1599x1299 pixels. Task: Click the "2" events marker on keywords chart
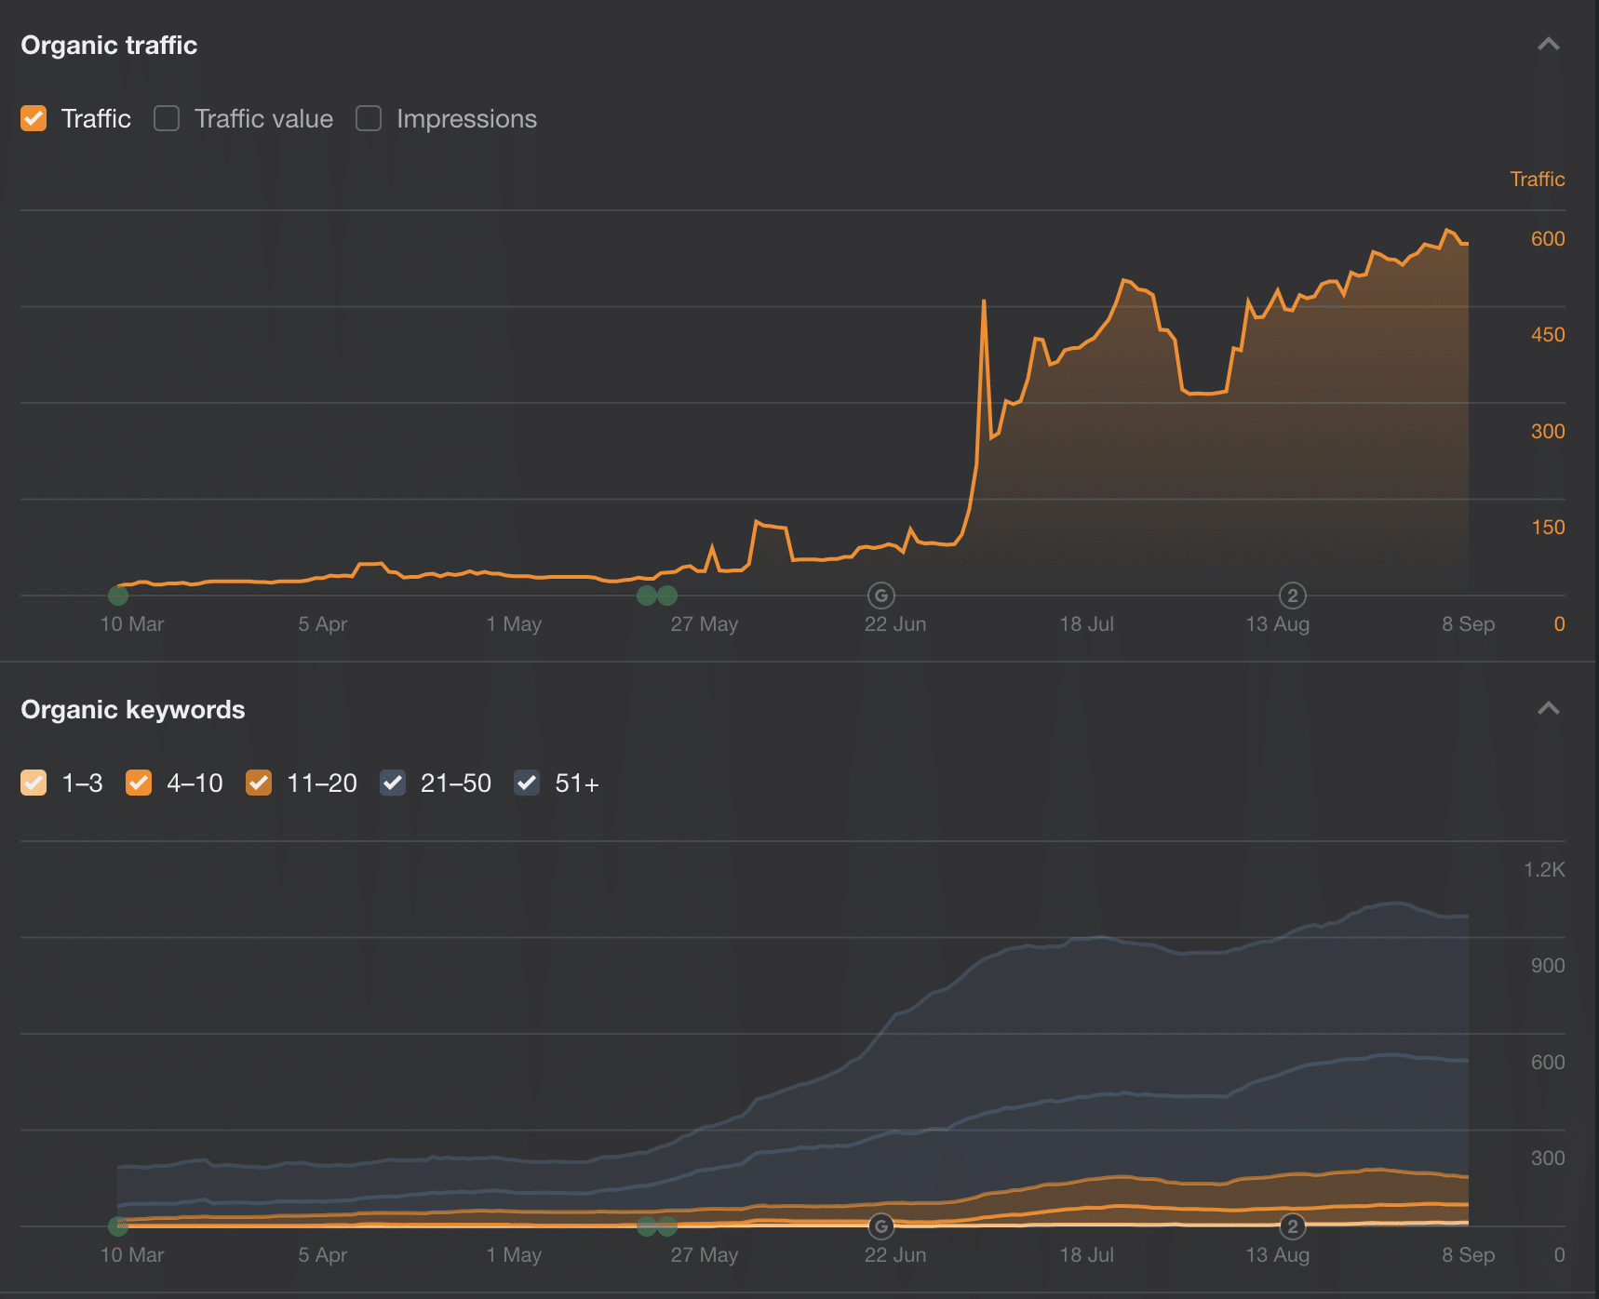click(x=1292, y=1226)
